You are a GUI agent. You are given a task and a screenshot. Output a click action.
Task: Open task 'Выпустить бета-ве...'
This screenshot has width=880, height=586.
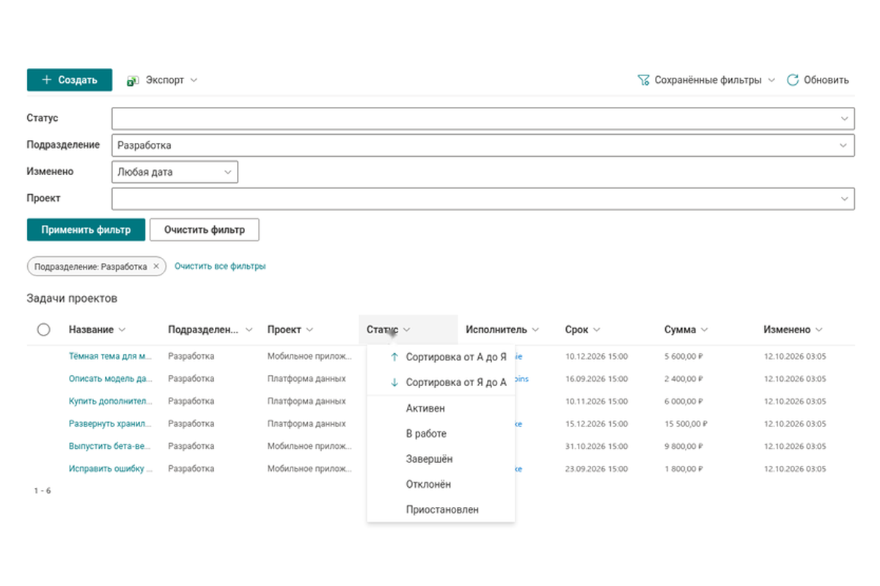[111, 446]
